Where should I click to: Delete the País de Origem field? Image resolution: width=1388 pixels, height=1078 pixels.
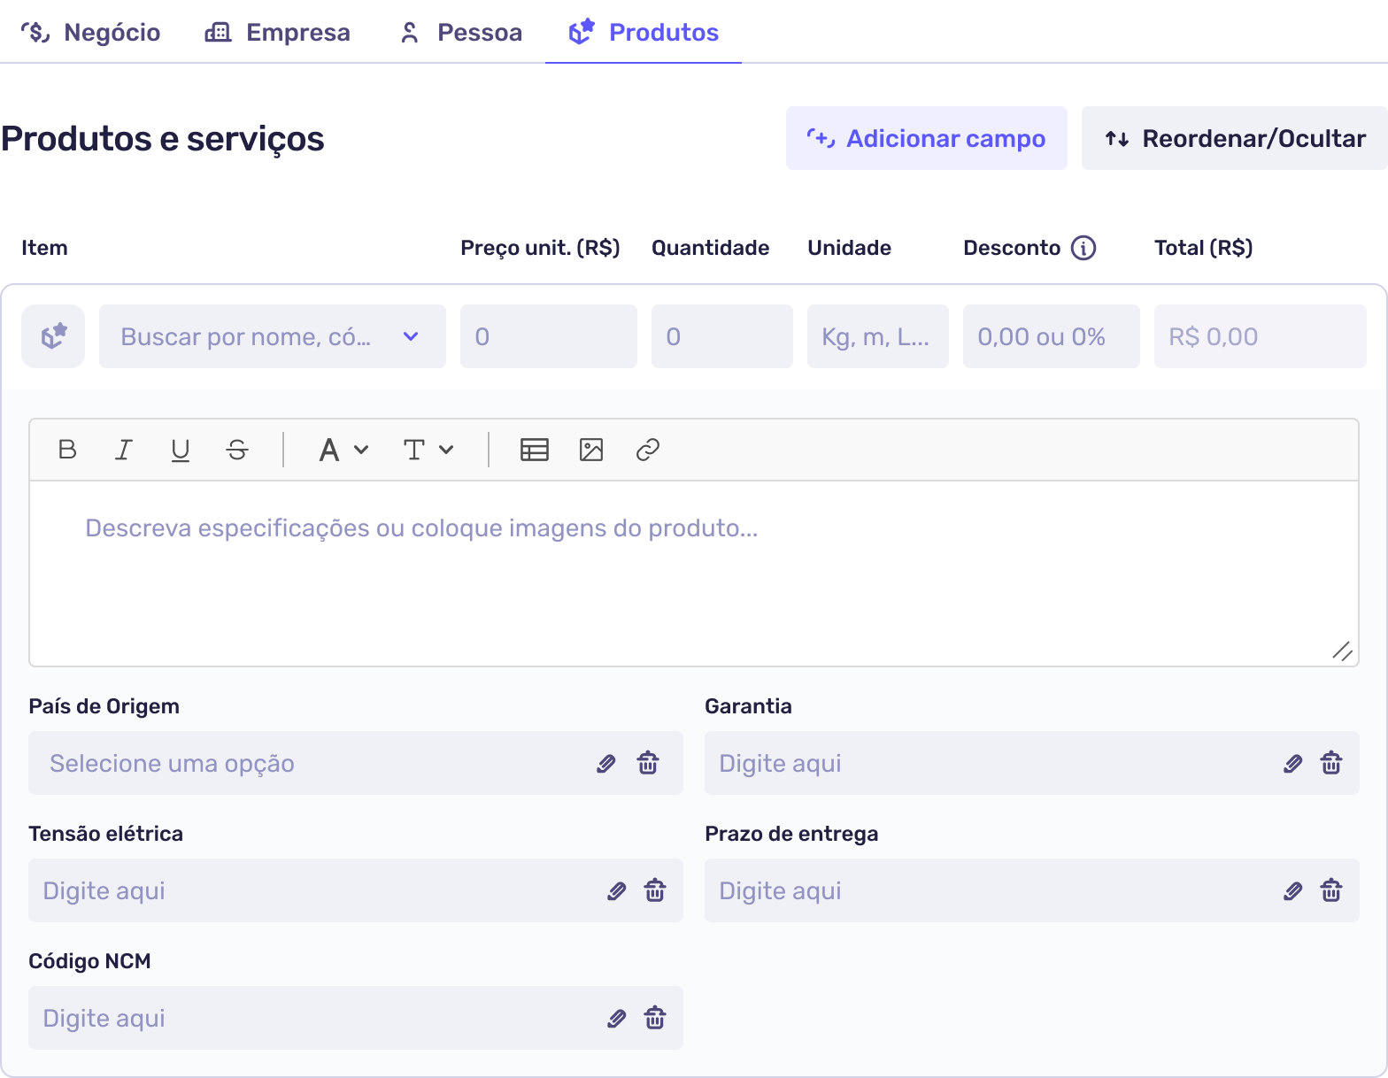[648, 763]
